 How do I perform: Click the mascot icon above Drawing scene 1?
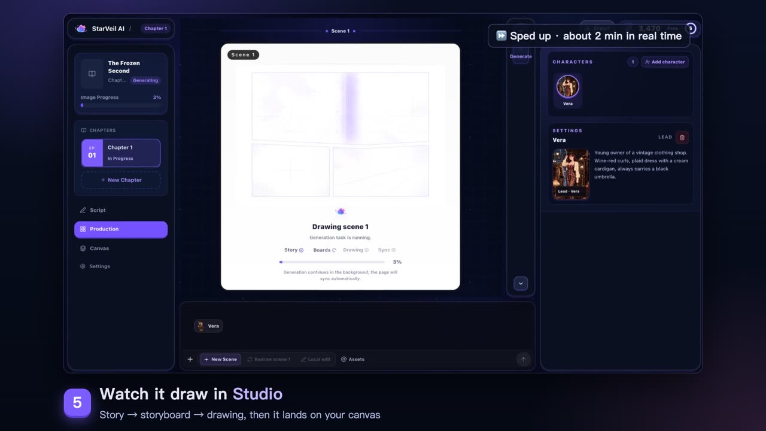[x=341, y=211]
